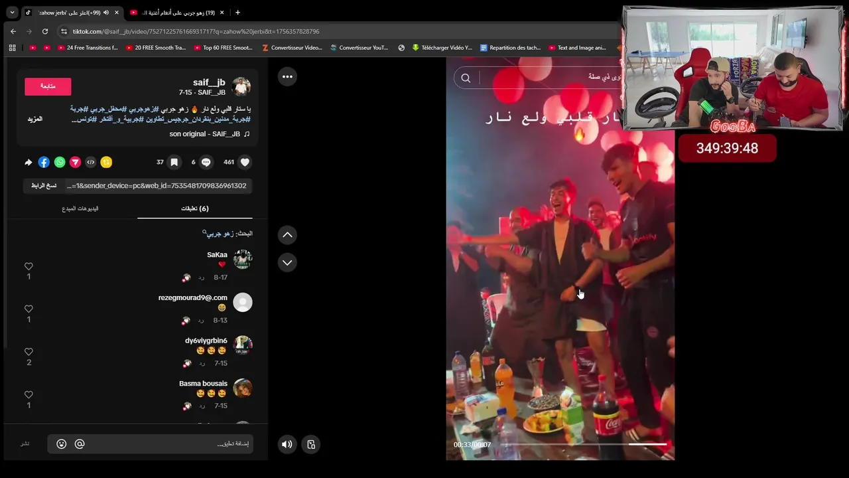Open the music note sound icon

pyautogui.click(x=247, y=134)
